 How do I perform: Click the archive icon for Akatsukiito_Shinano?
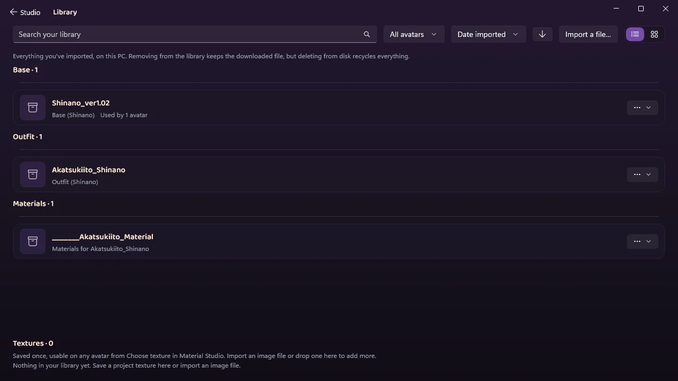33,174
